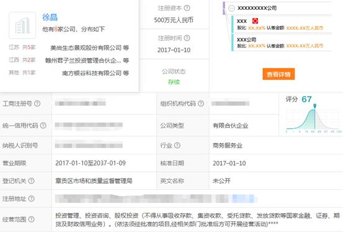Click the 核准日期 2017-01-10 value
The height and width of the screenshot is (235, 343).
(x=229, y=163)
